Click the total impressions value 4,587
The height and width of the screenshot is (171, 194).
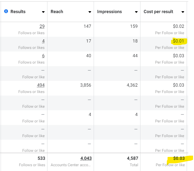132,158
